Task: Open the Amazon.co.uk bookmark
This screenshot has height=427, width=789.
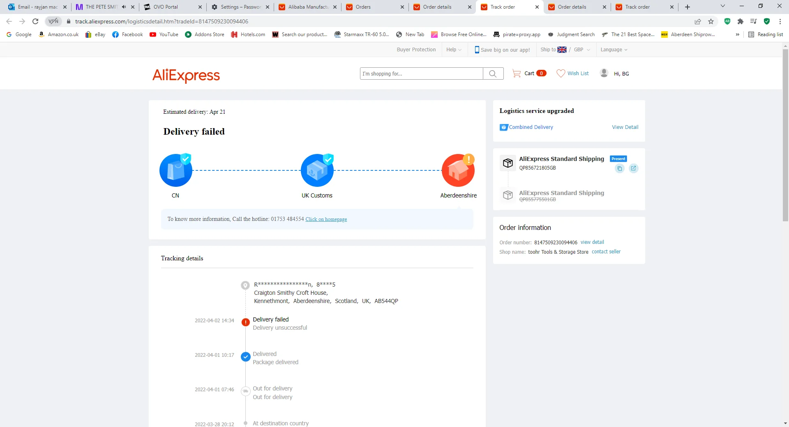Action: [58, 34]
